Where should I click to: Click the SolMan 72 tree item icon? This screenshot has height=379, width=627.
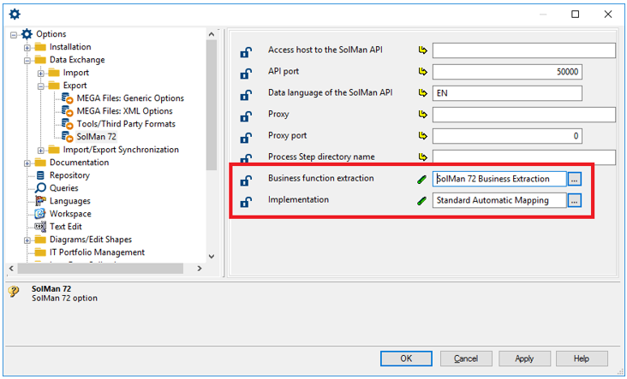tap(68, 137)
